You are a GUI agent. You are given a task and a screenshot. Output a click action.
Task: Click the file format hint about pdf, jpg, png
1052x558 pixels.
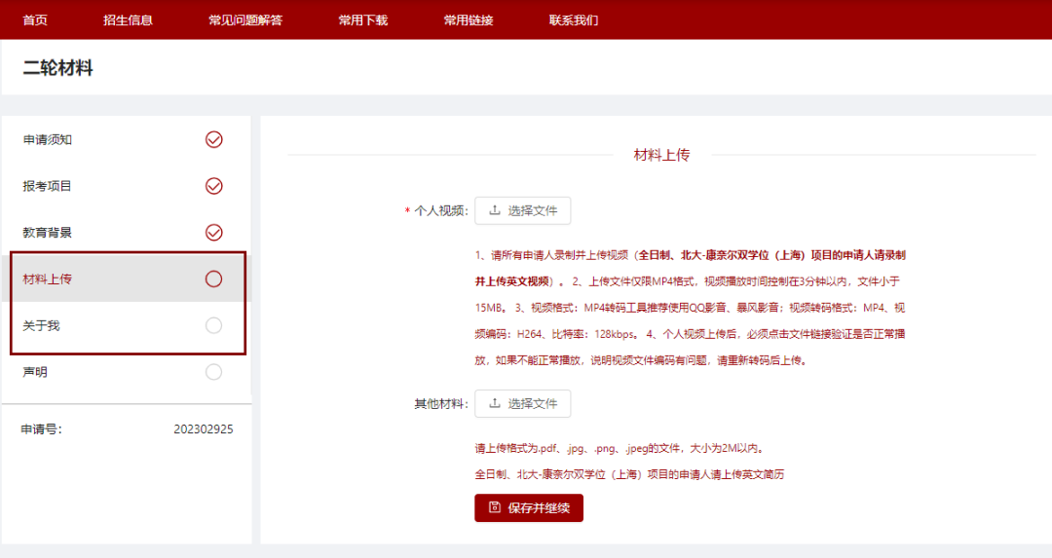620,448
